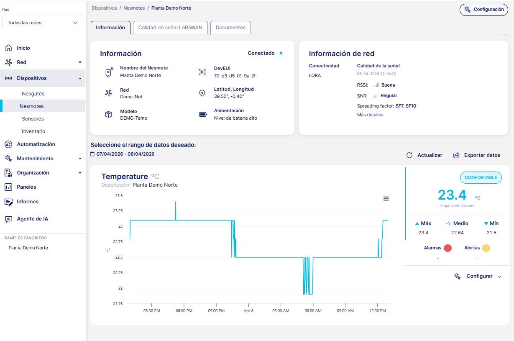Image resolution: width=514 pixels, height=341 pixels.
Task: Expand the Mantenimiento sidebar menu
Action: 79,159
